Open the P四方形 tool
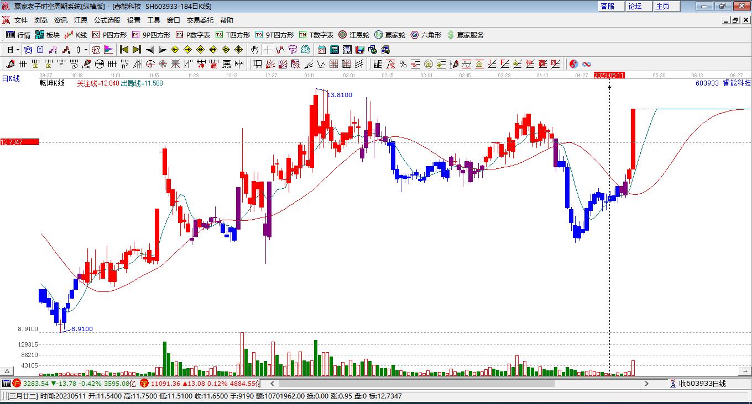This screenshot has height=404, width=752. click(x=109, y=35)
